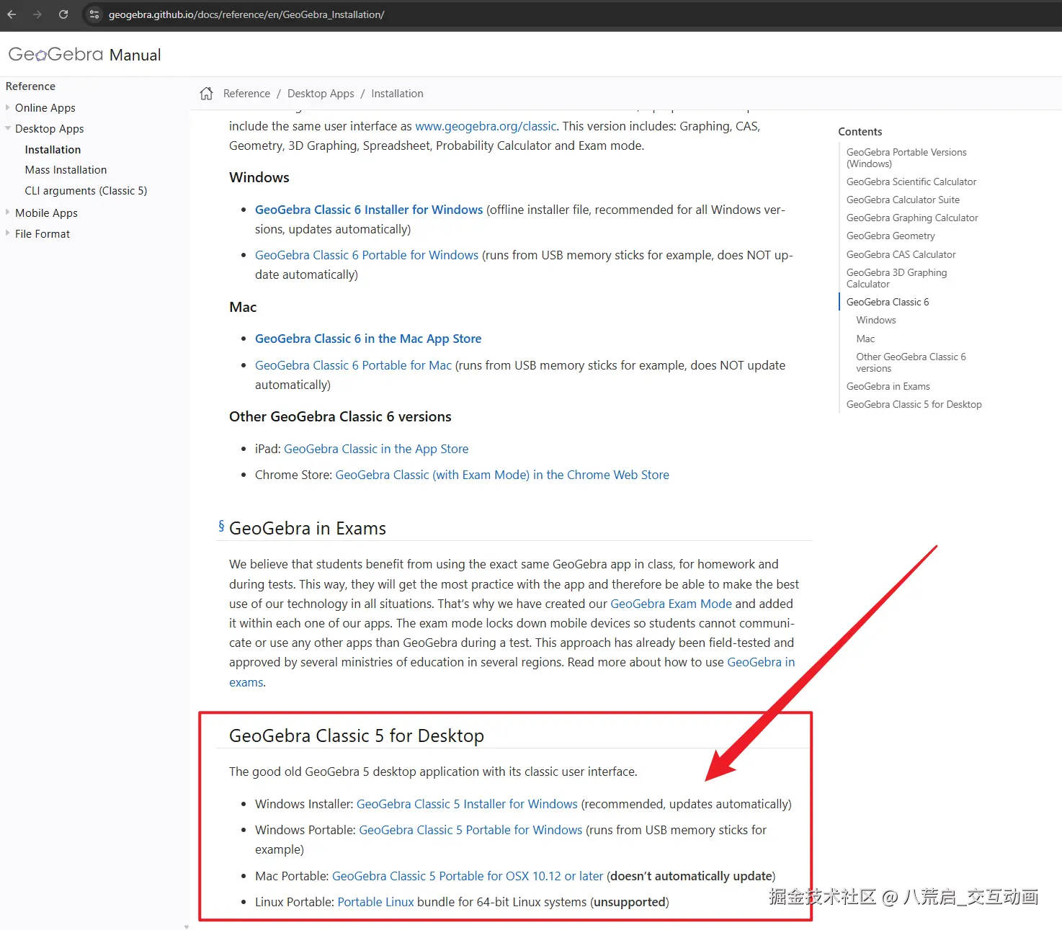1062x930 pixels.
Task: Open GeoGebra Classic in the App Store link
Action: click(x=376, y=449)
